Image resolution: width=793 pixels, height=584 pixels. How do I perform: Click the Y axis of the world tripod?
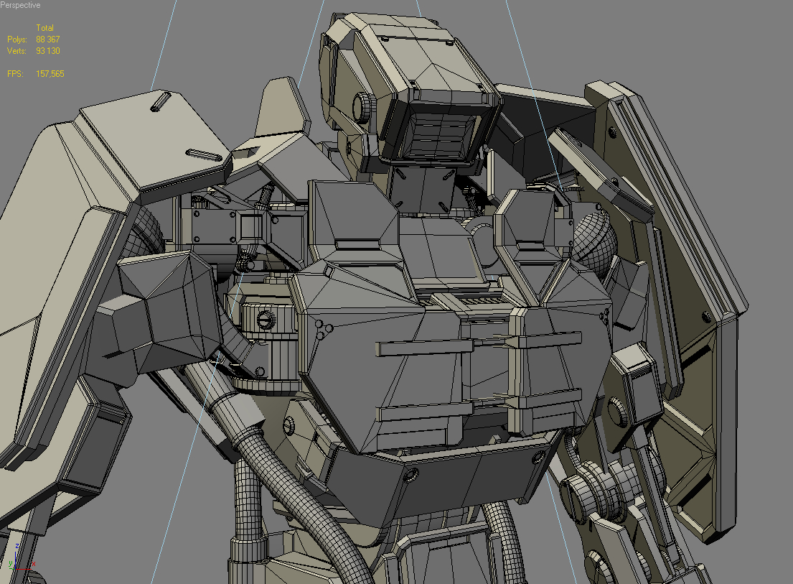point(11,568)
